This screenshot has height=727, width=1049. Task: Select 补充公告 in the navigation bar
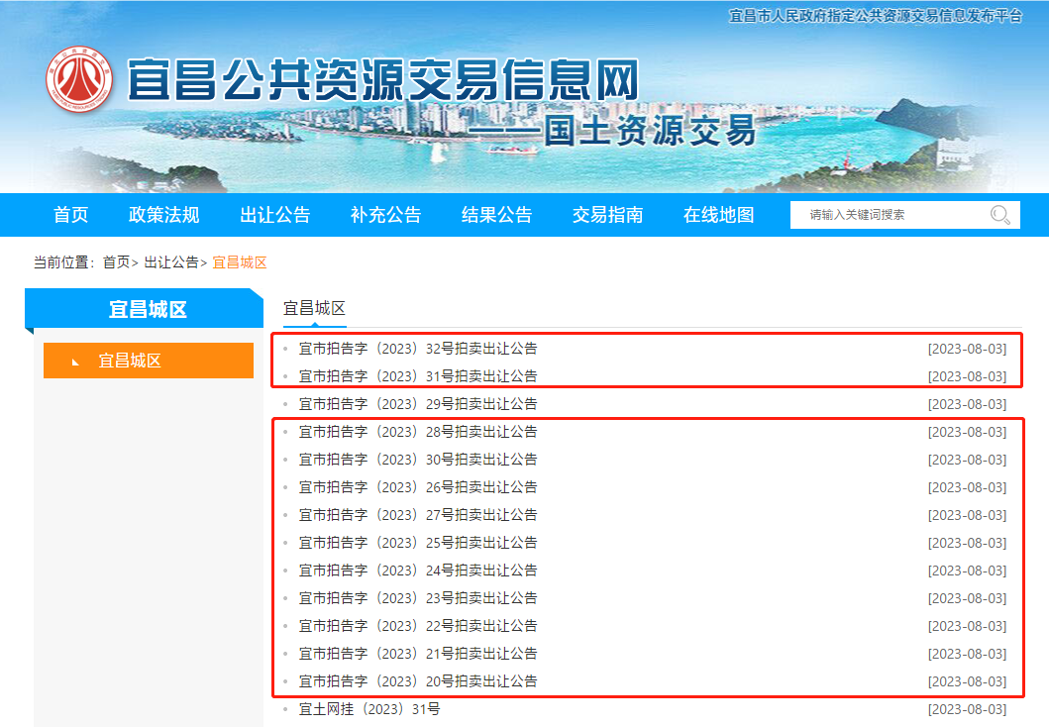(x=386, y=215)
